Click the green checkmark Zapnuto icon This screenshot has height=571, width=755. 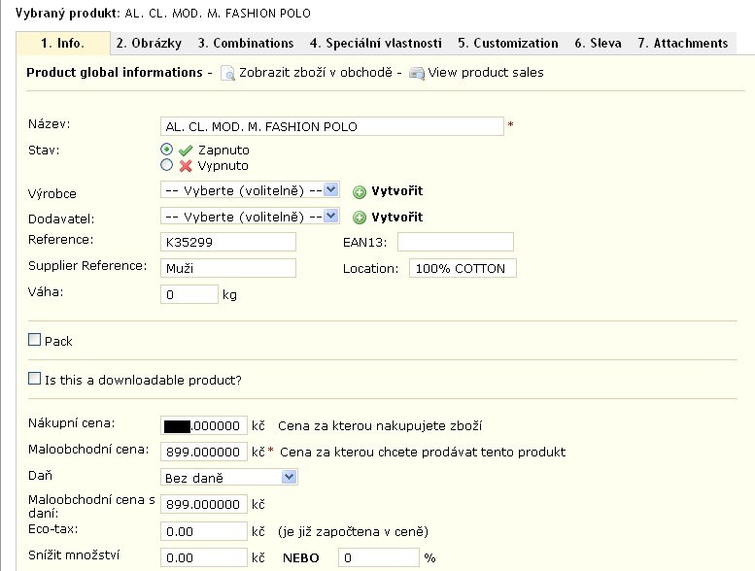tap(186, 151)
